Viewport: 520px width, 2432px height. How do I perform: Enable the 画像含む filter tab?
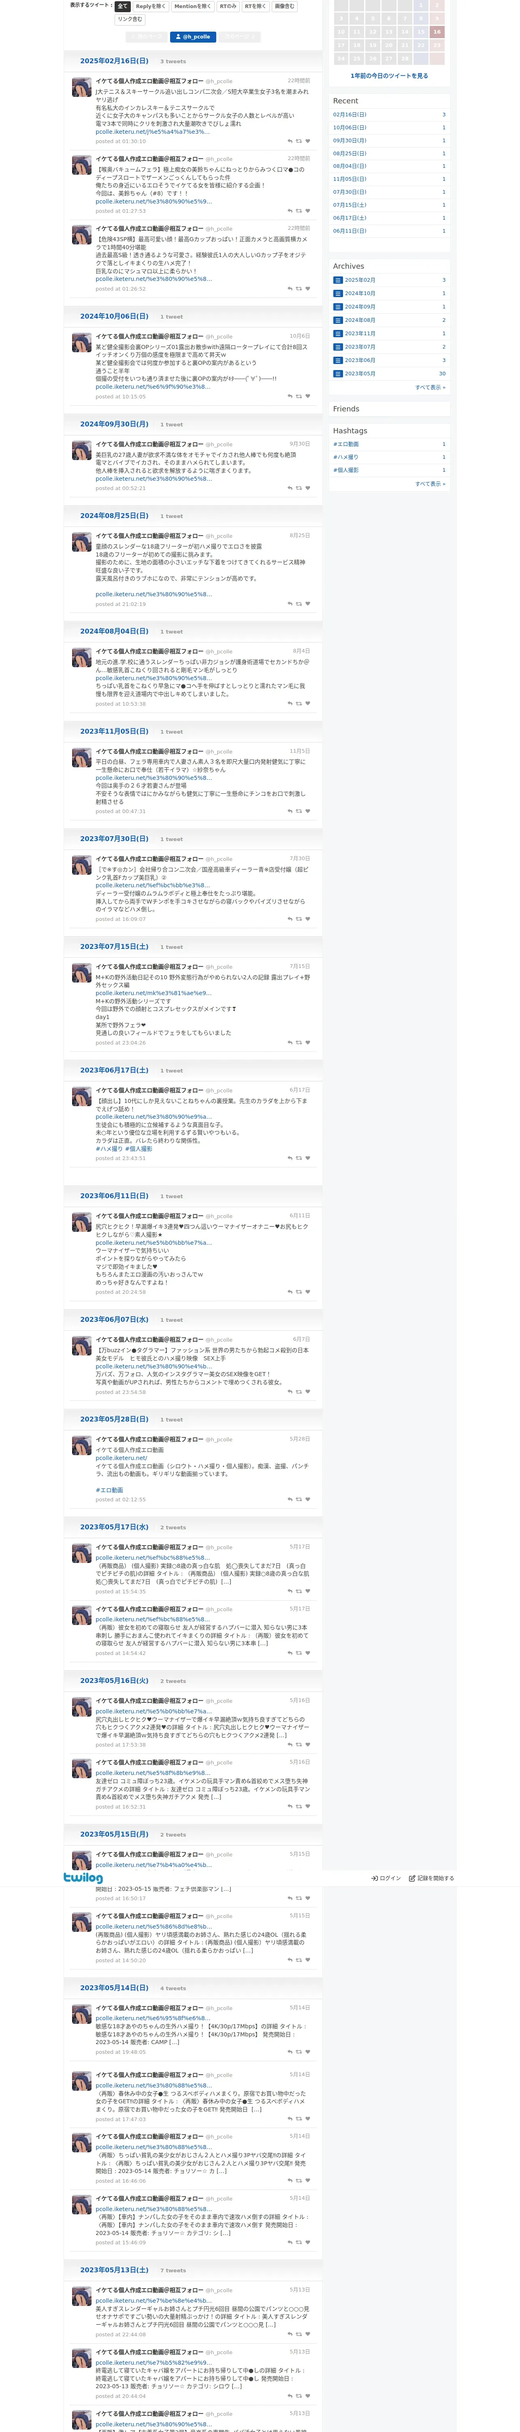(x=284, y=6)
